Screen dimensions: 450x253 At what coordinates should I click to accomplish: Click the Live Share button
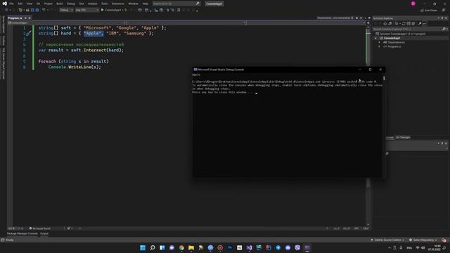click(x=429, y=11)
